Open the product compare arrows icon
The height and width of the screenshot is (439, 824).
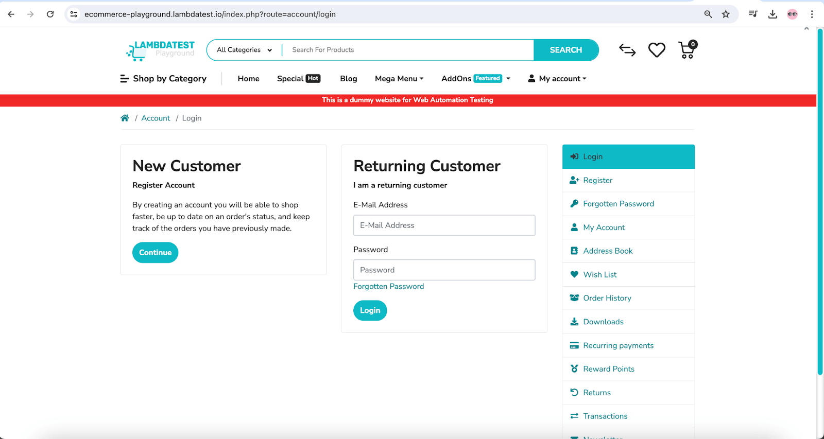627,50
